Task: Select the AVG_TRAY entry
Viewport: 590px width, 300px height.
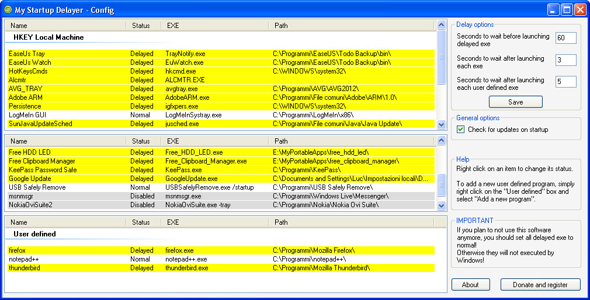Action: (221, 89)
